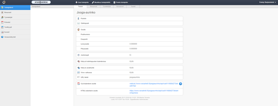Click the Toimipisteet panel header
Screen dimensions: 278x106
pos(52,6)
